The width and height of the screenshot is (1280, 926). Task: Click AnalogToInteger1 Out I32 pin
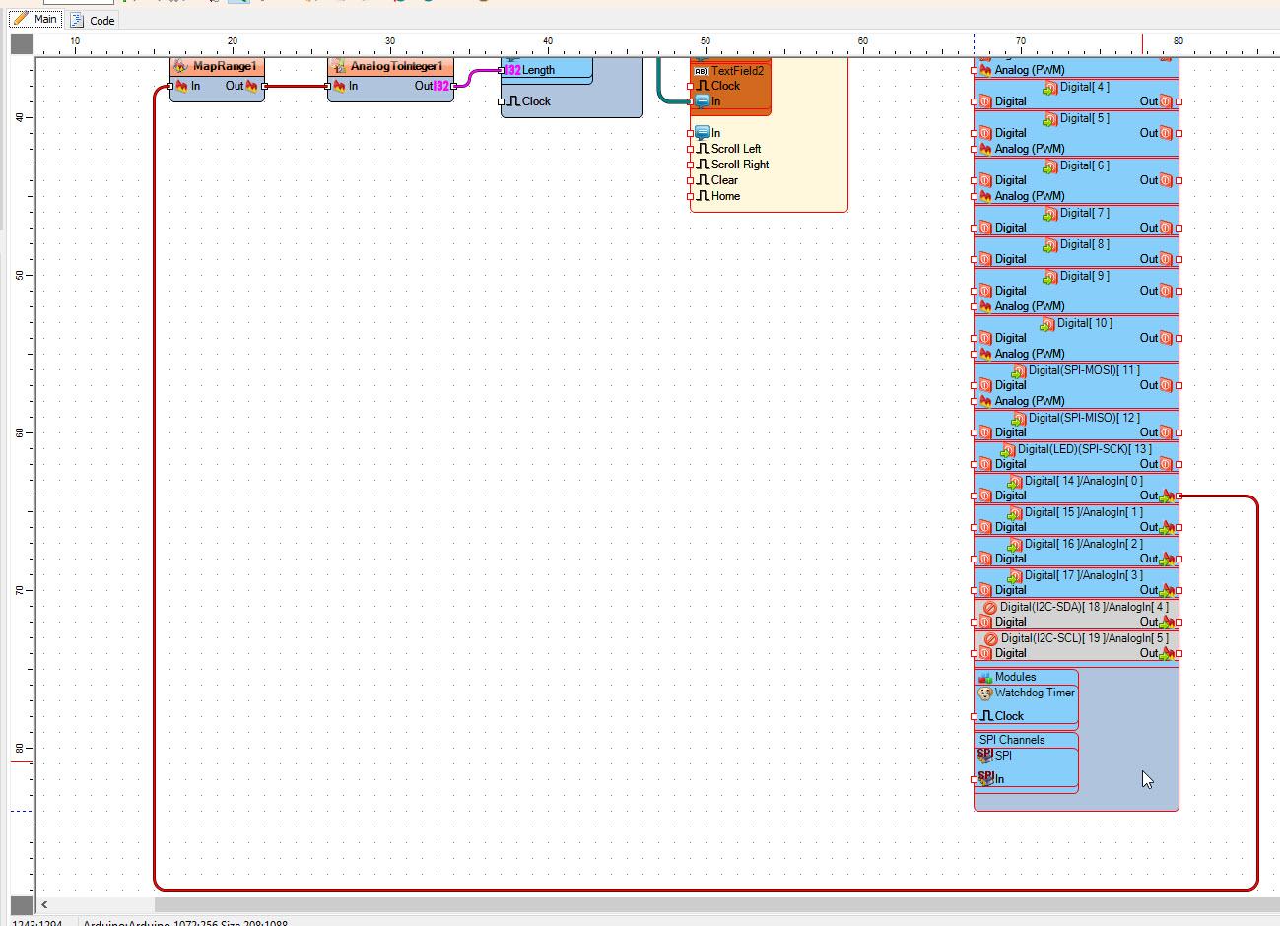(453, 86)
